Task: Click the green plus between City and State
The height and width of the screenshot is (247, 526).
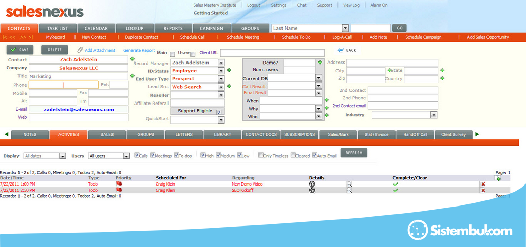Action: pos(389,70)
